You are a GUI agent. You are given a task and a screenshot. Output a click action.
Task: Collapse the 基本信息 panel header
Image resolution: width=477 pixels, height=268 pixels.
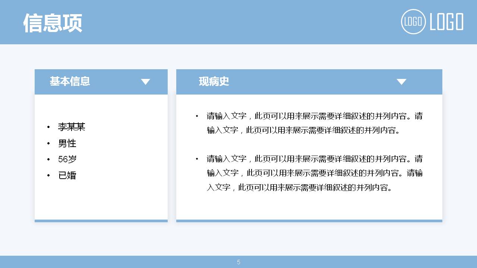pos(101,82)
